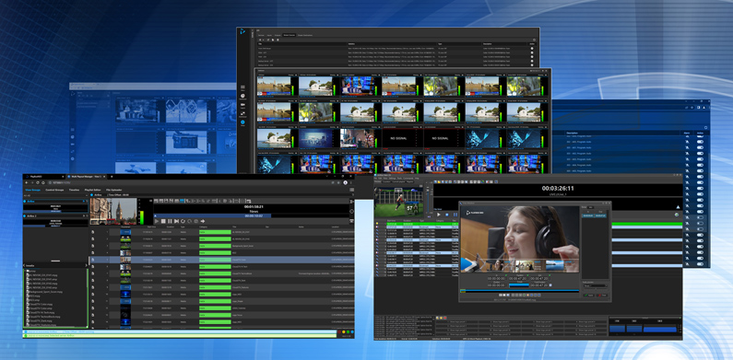
Task: Click document icon of first playlist row
Action: pos(93,232)
